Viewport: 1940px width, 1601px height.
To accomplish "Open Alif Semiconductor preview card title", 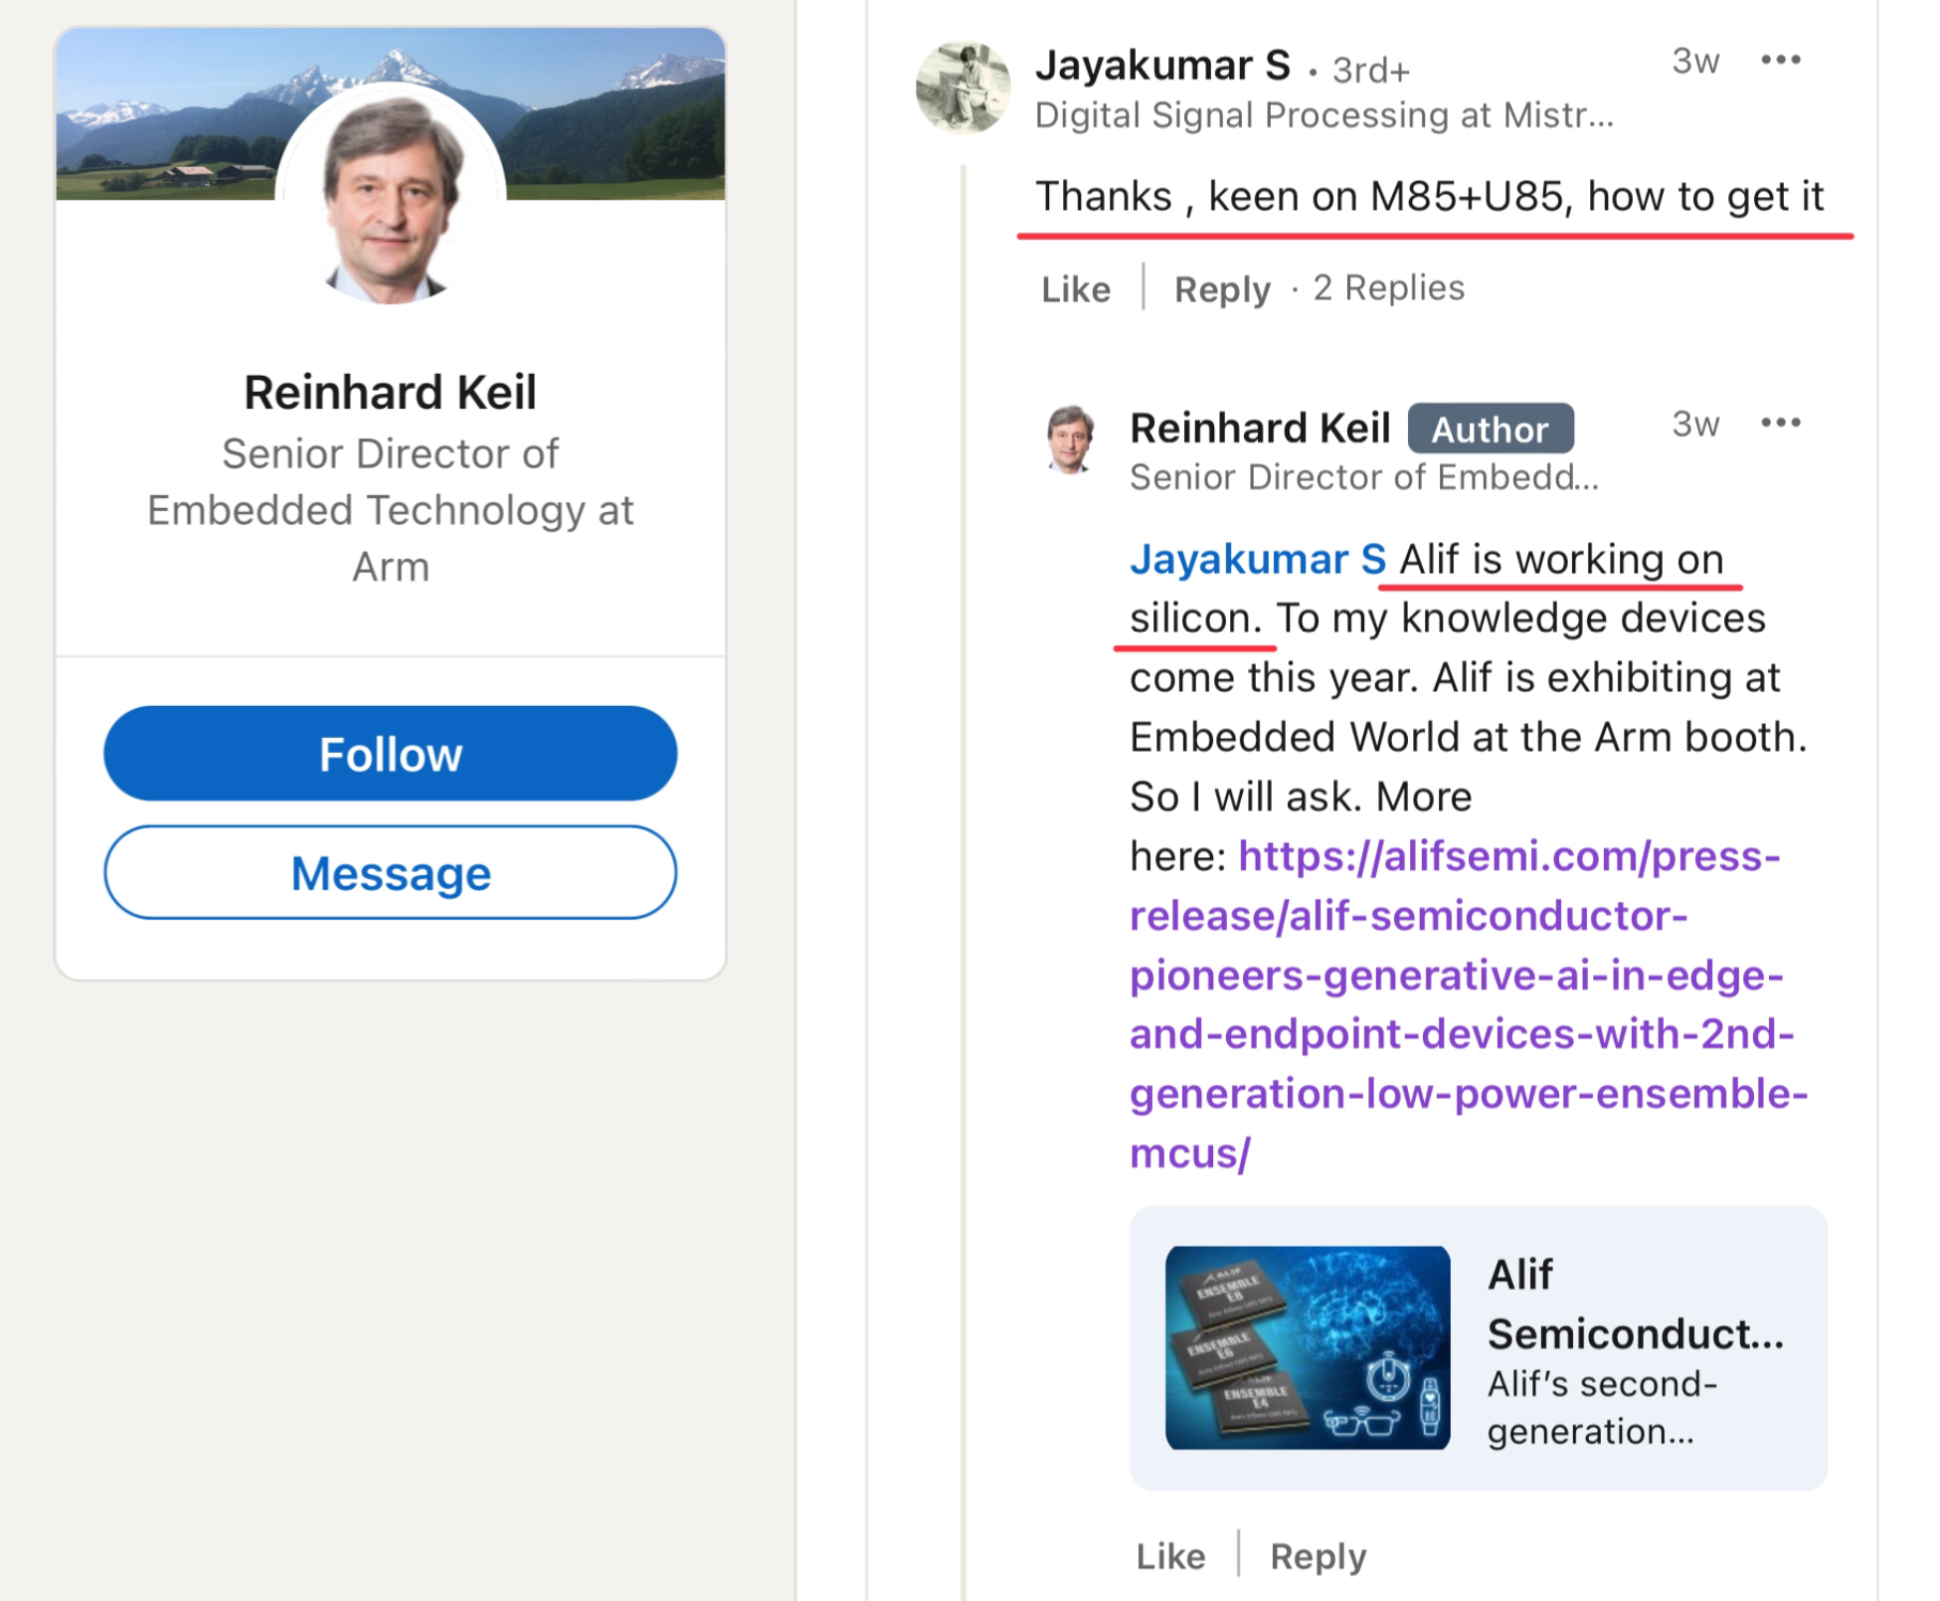I will [1636, 1304].
